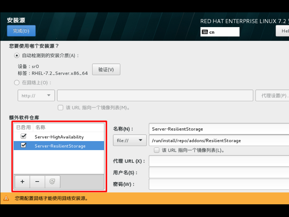
Task: Click the 设备：sr0 device text
Action: pos(28,67)
